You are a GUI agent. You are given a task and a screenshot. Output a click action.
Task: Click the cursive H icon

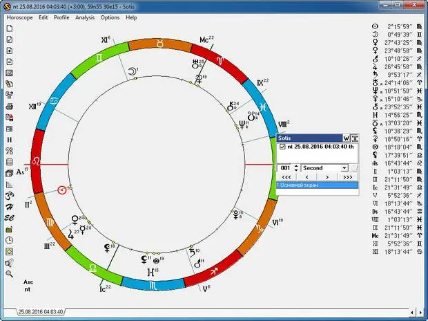pos(9,207)
